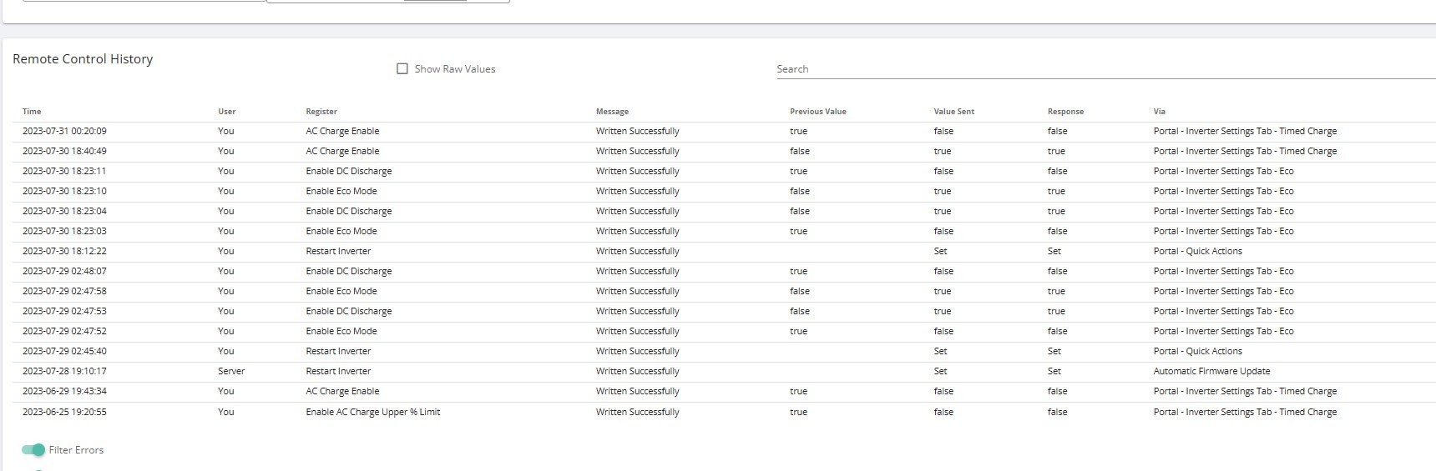Select the 2023-07-30 18:40:49 timestamp
The height and width of the screenshot is (471, 1436).
coord(64,152)
